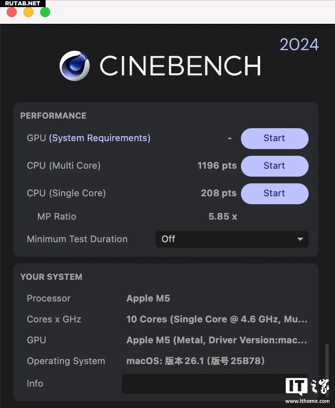Image resolution: width=335 pixels, height=408 pixels.
Task: Close the Cinebench window
Action: 12,12
